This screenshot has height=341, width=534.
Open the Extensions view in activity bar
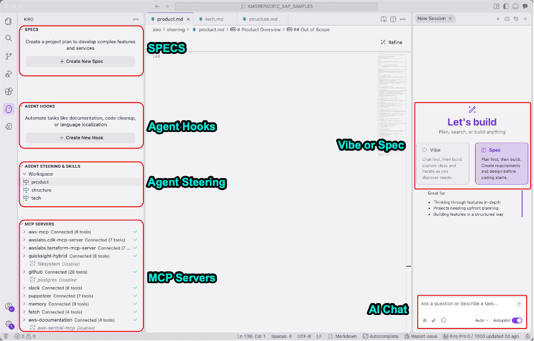coord(9,91)
